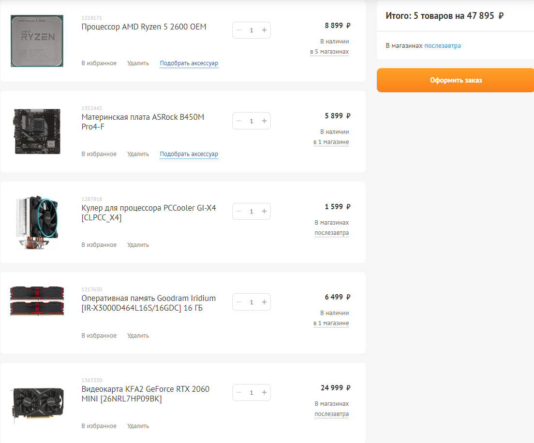The width and height of the screenshot is (534, 443).
Task: Add one more KFA2 RTX 2060 card
Action: click(264, 393)
